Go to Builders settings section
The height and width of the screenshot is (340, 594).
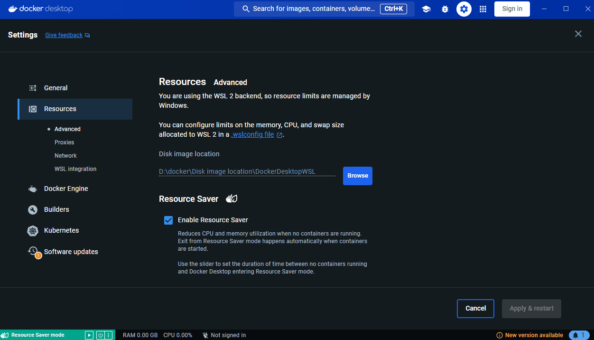pyautogui.click(x=75, y=209)
